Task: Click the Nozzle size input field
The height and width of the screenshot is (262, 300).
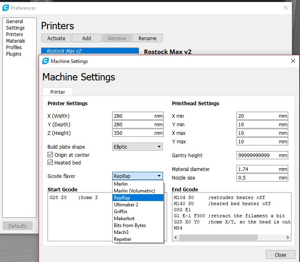Action: pyautogui.click(x=257, y=178)
